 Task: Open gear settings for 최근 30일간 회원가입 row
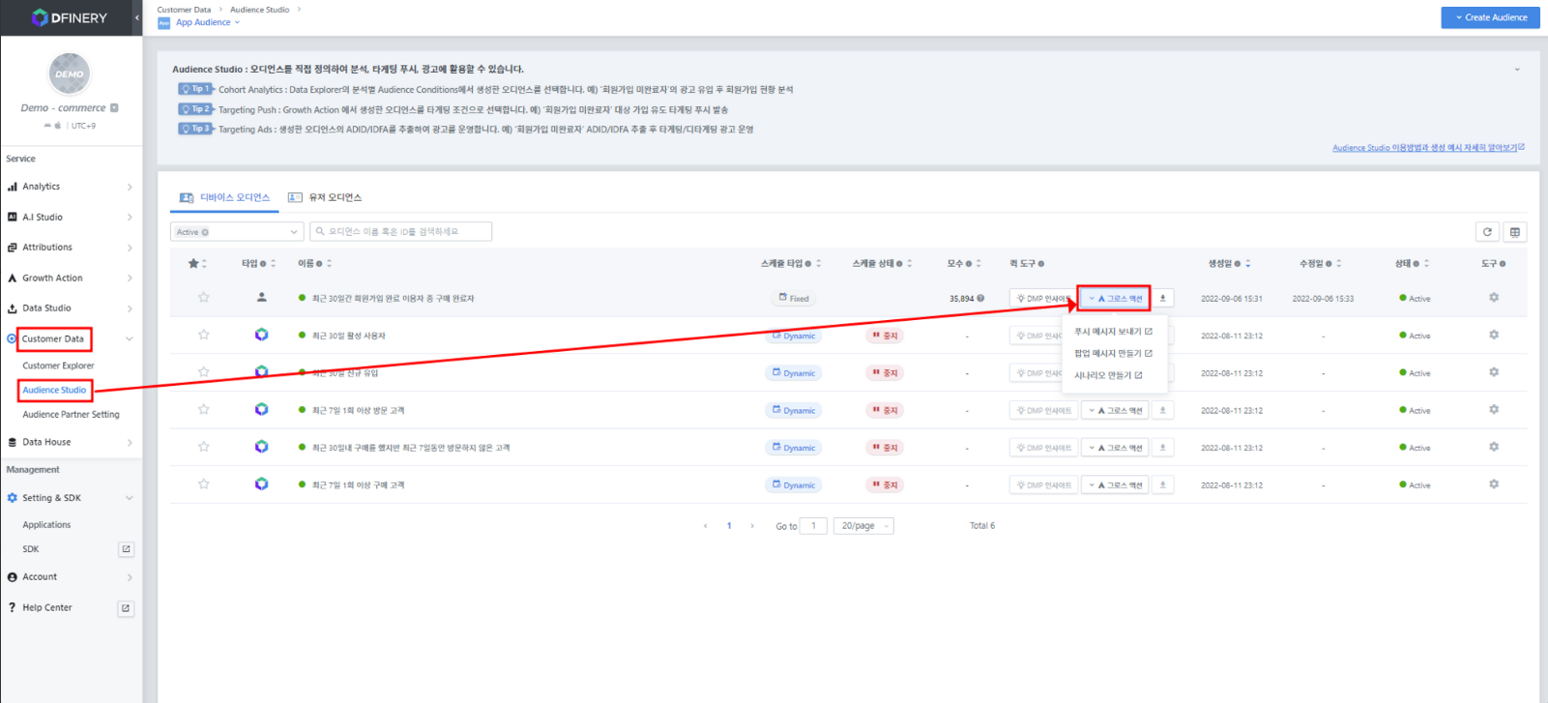click(1494, 298)
